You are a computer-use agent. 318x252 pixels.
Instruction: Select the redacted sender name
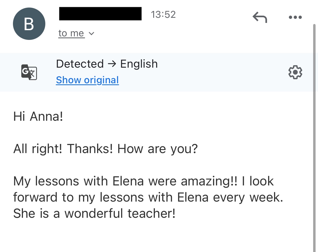pyautogui.click(x=100, y=14)
